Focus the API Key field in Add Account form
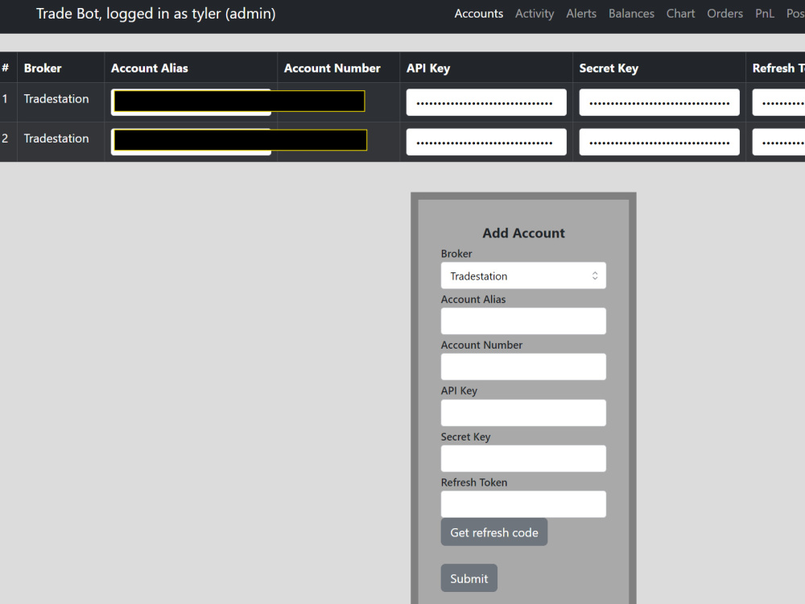This screenshot has height=604, width=805. 523,412
